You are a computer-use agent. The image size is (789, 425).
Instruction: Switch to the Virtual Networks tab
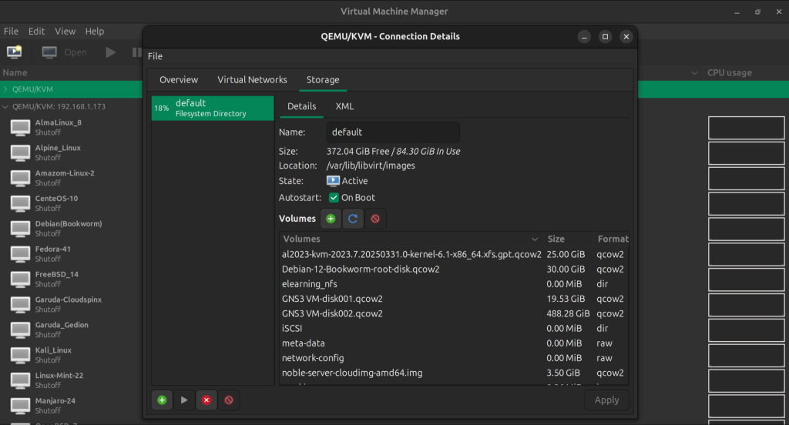[x=252, y=80]
